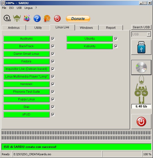Toggle the xPUD checkbox

[53, 115]
